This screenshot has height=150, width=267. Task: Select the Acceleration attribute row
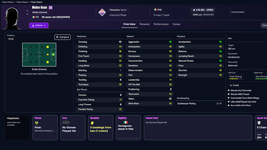pos(200,42)
